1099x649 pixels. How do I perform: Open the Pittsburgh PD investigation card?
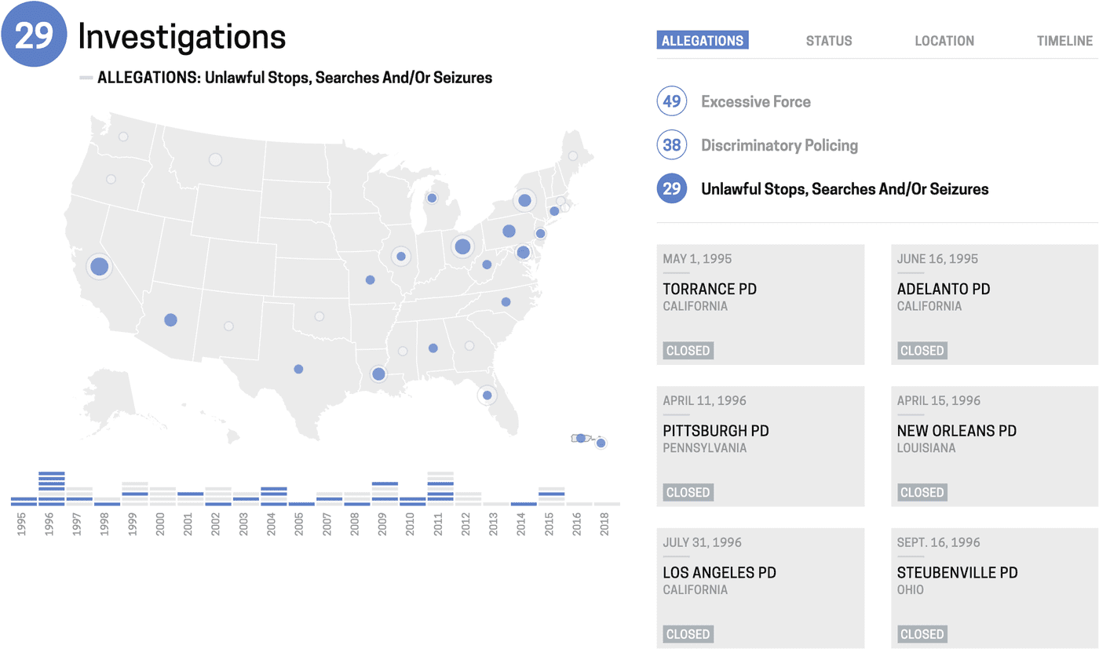pos(761,447)
